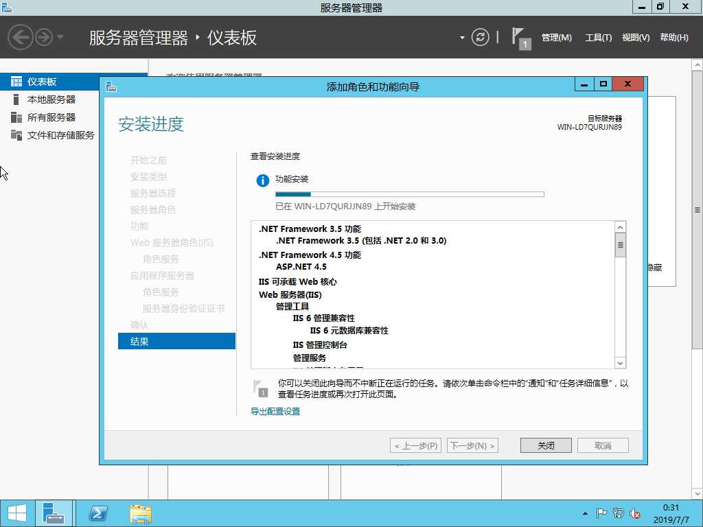Click the 仪表板 dashboard icon
Viewport: 703px width, 527px height.
coord(16,82)
